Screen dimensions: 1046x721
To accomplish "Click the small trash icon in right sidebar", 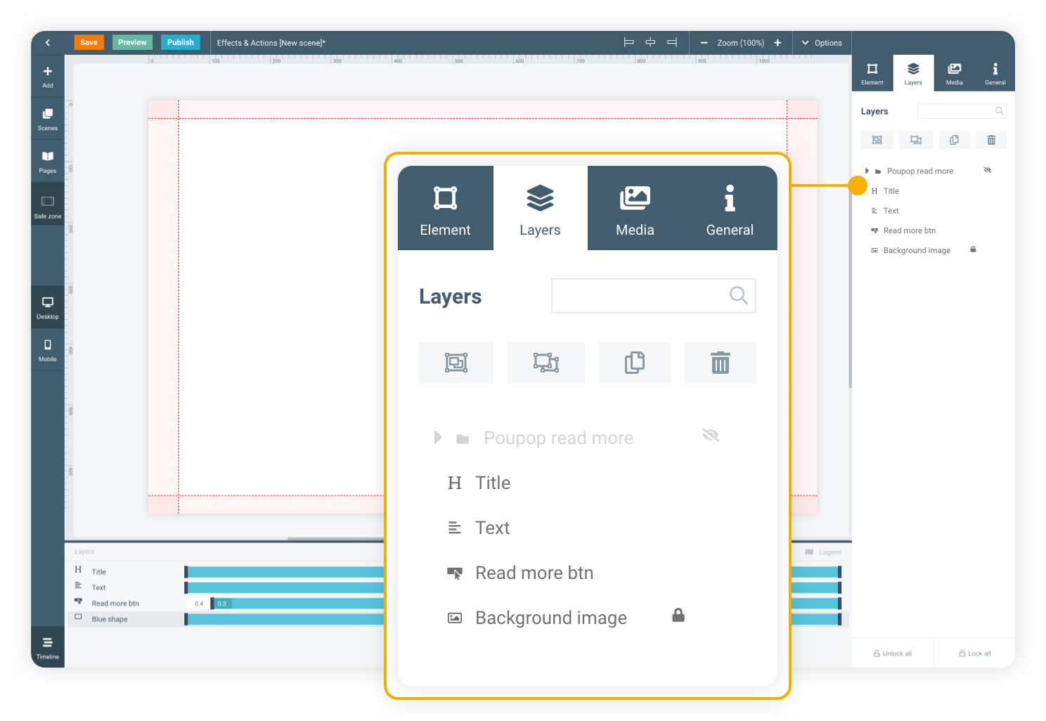I will pyautogui.click(x=991, y=140).
